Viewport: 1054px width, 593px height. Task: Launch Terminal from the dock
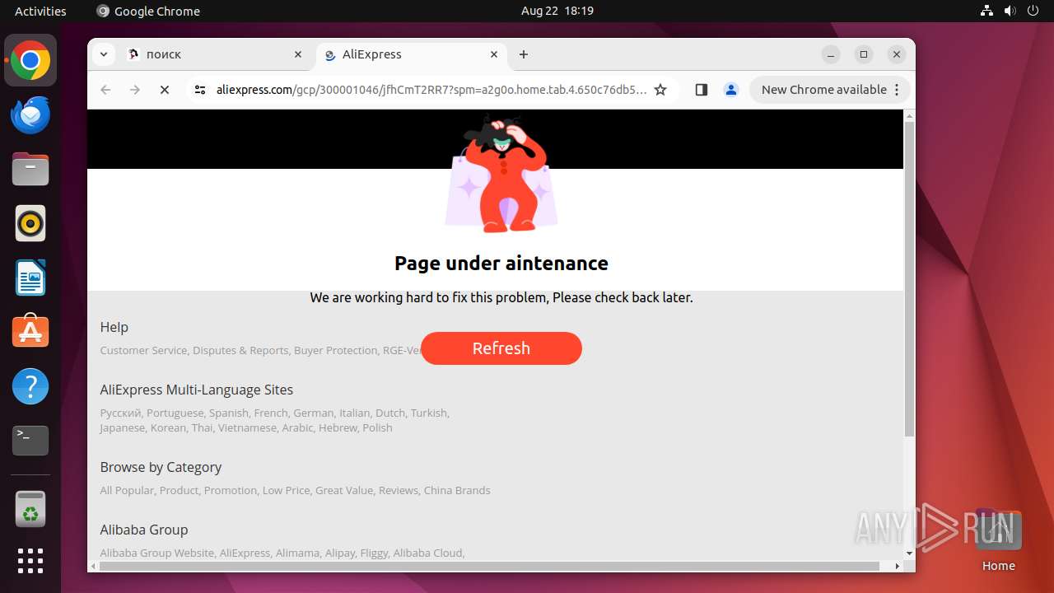click(x=30, y=441)
